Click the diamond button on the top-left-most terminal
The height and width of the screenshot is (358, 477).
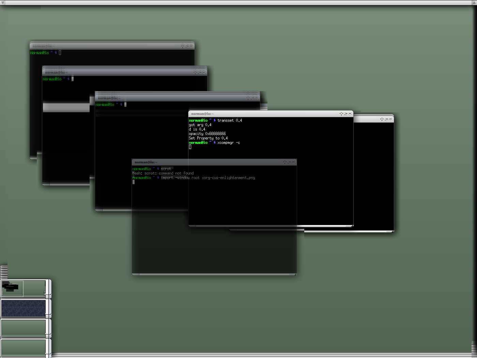coord(182,46)
